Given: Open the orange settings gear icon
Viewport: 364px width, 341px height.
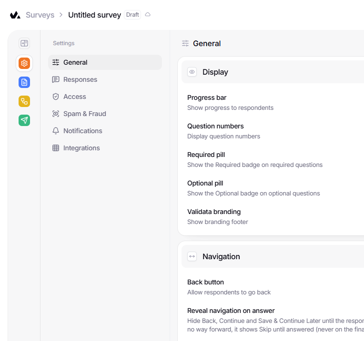Looking at the screenshot, I should tap(24, 63).
